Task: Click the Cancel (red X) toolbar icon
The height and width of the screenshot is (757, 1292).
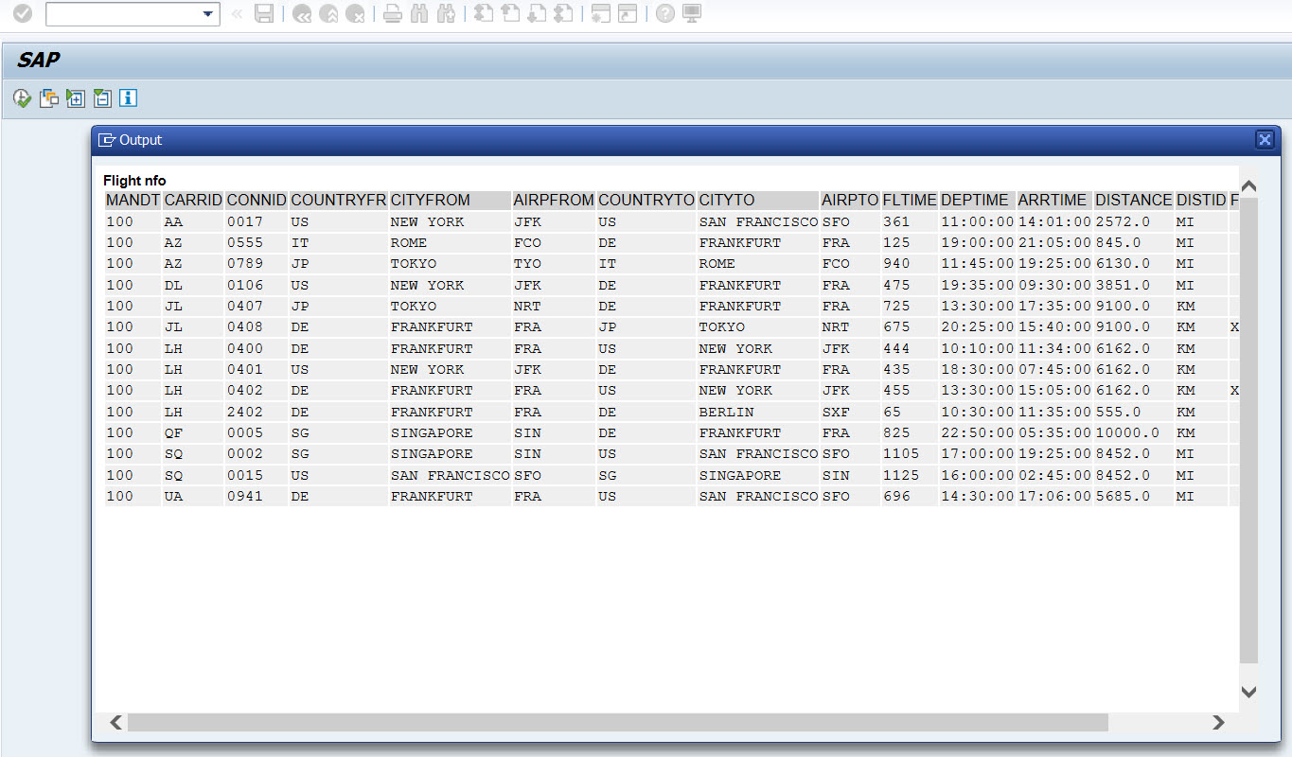Action: [x=355, y=13]
